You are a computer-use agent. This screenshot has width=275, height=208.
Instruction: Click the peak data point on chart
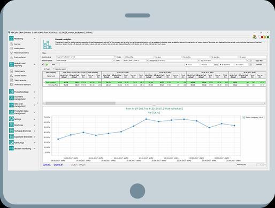point(146,119)
